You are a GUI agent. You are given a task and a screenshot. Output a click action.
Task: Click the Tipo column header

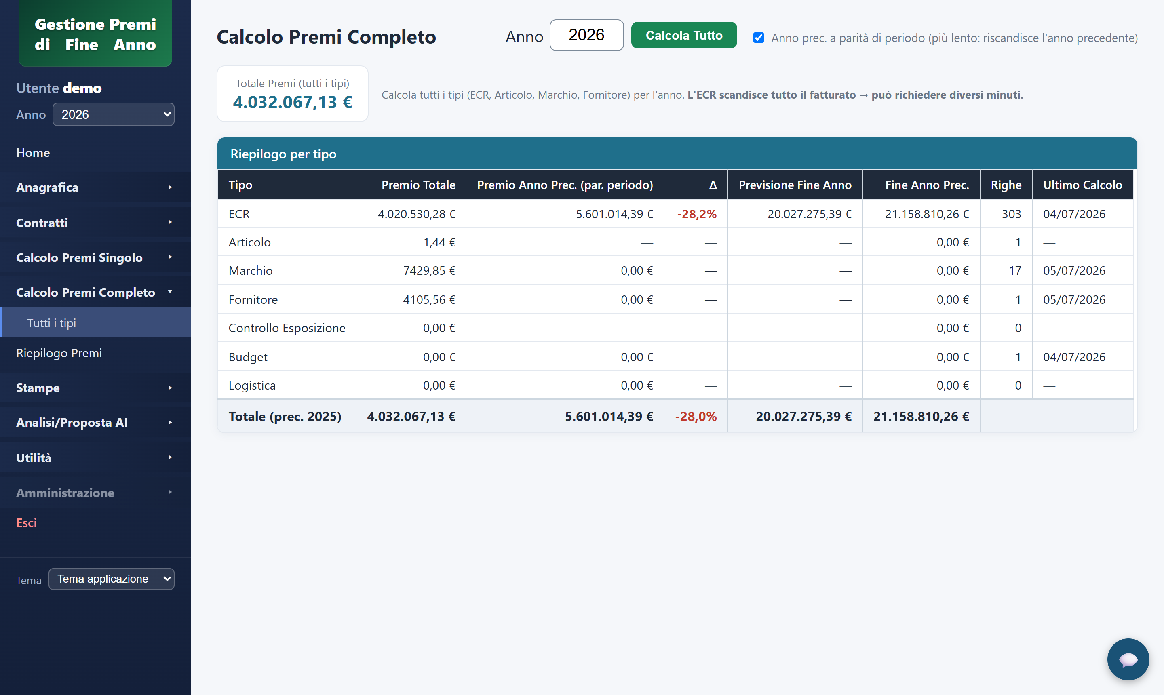287,185
